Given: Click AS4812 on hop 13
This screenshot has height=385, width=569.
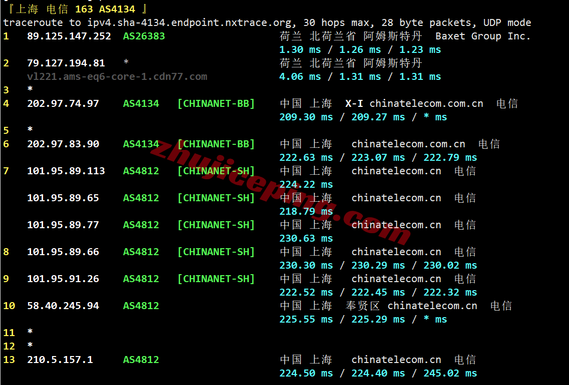Looking at the screenshot, I should (141, 360).
